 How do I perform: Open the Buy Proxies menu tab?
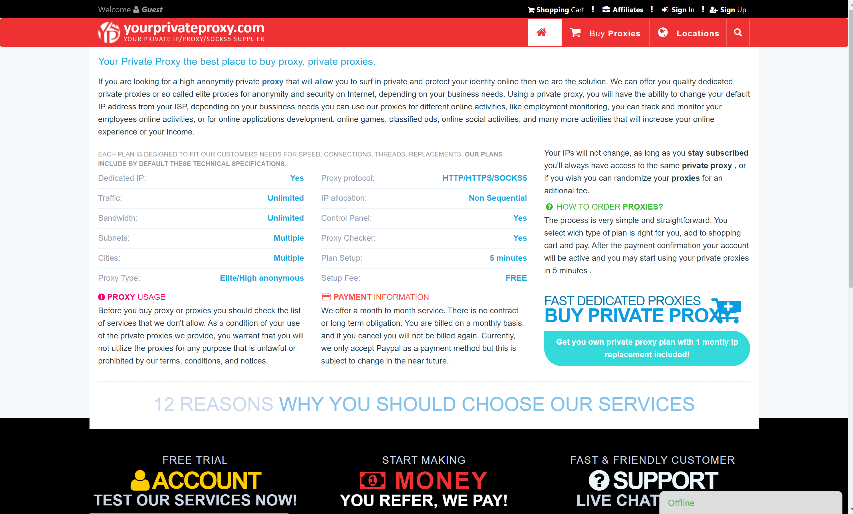click(606, 33)
